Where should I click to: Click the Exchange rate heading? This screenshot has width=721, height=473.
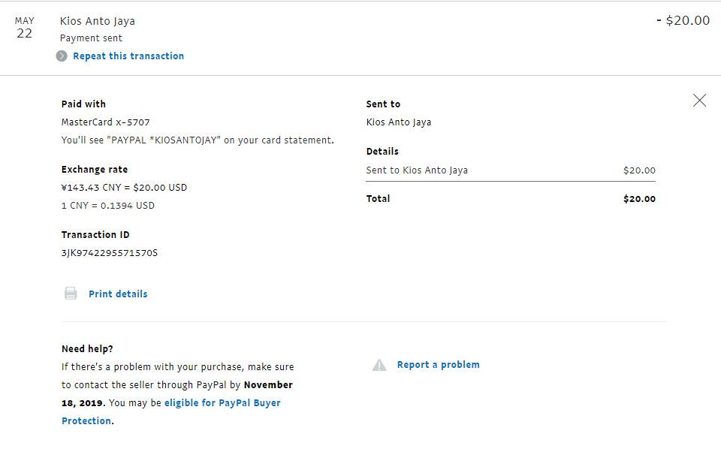pyautogui.click(x=95, y=169)
